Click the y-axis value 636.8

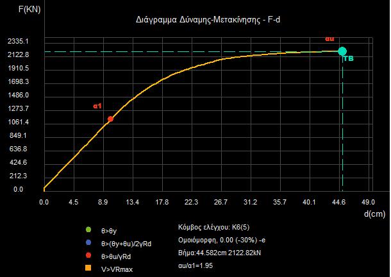coord(18,149)
